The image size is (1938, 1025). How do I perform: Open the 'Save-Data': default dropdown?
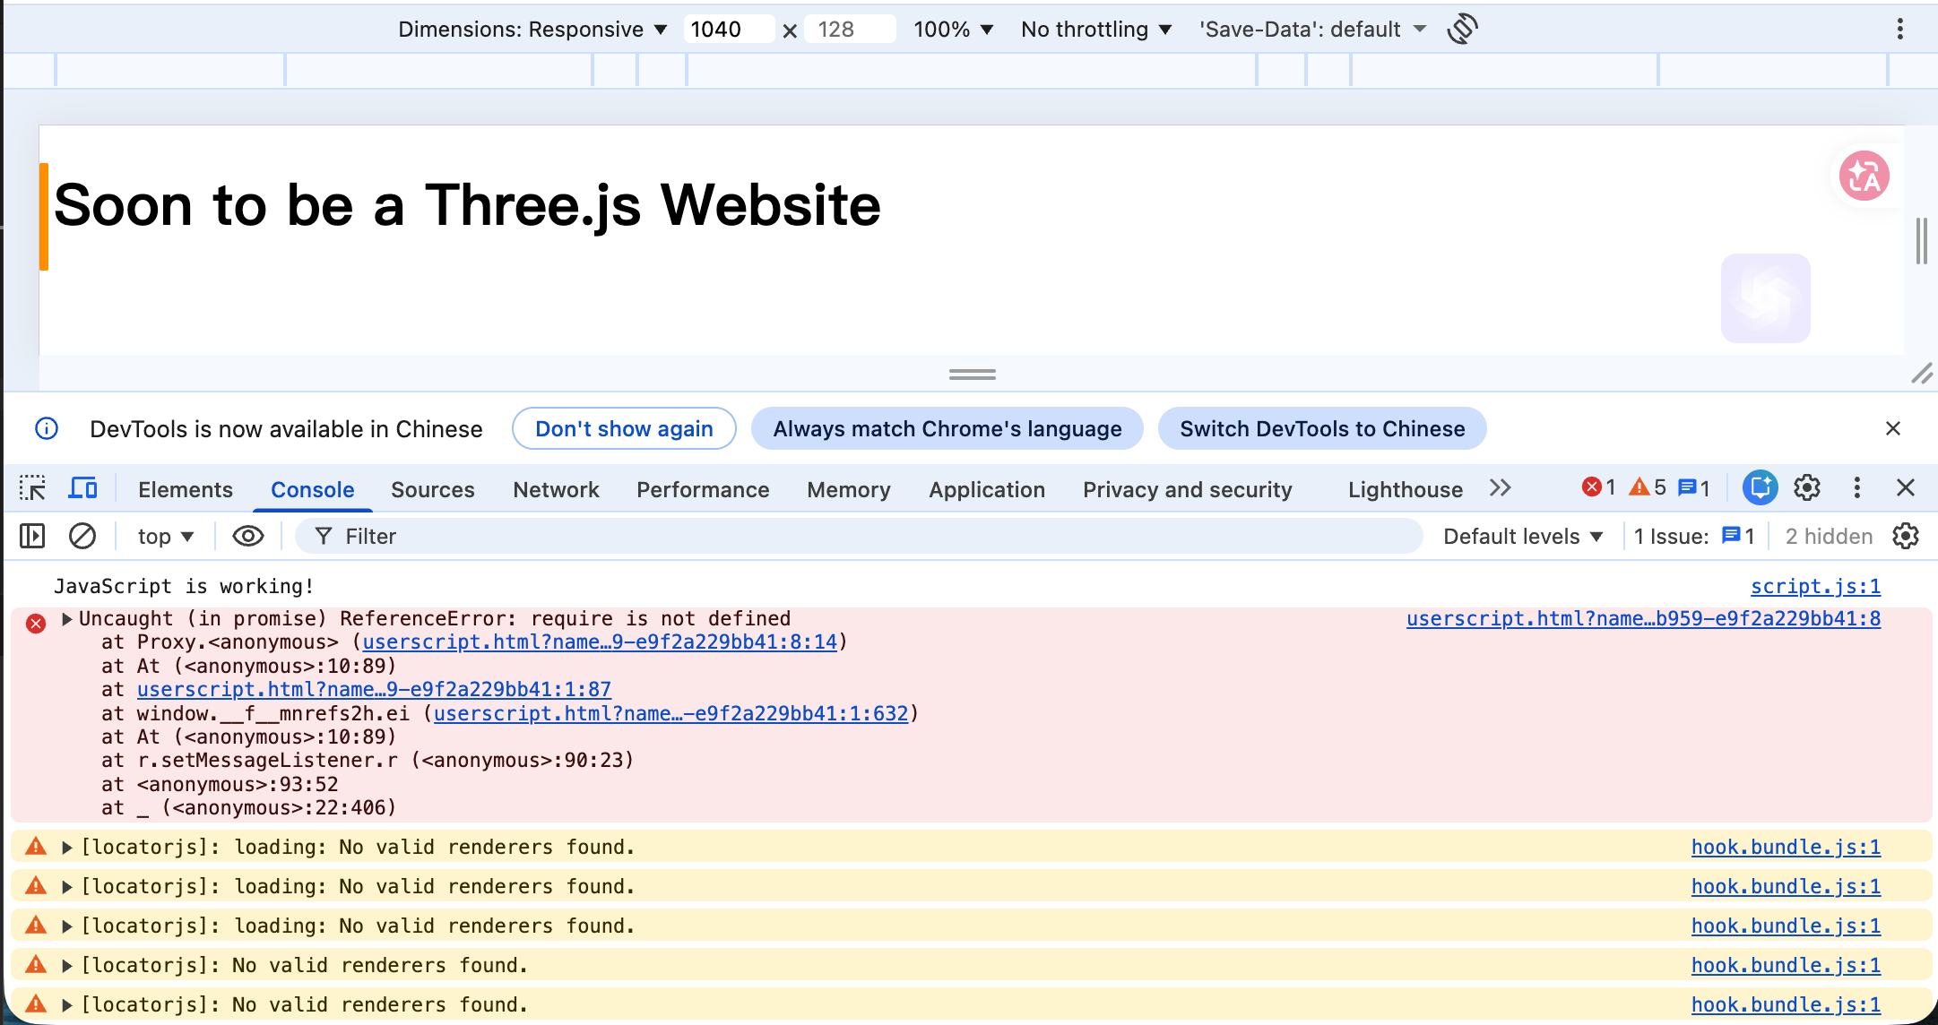click(1312, 30)
